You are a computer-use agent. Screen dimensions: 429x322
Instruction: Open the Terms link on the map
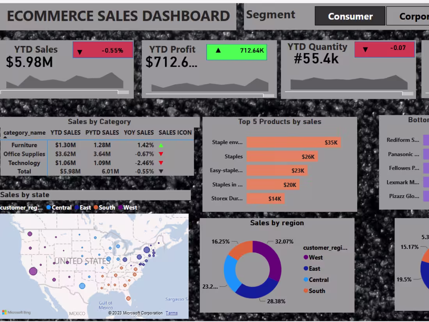tap(172, 313)
